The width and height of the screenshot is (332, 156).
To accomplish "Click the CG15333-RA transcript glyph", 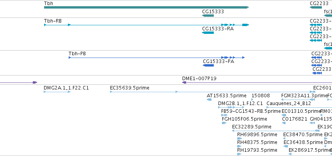I will point(208,33).
